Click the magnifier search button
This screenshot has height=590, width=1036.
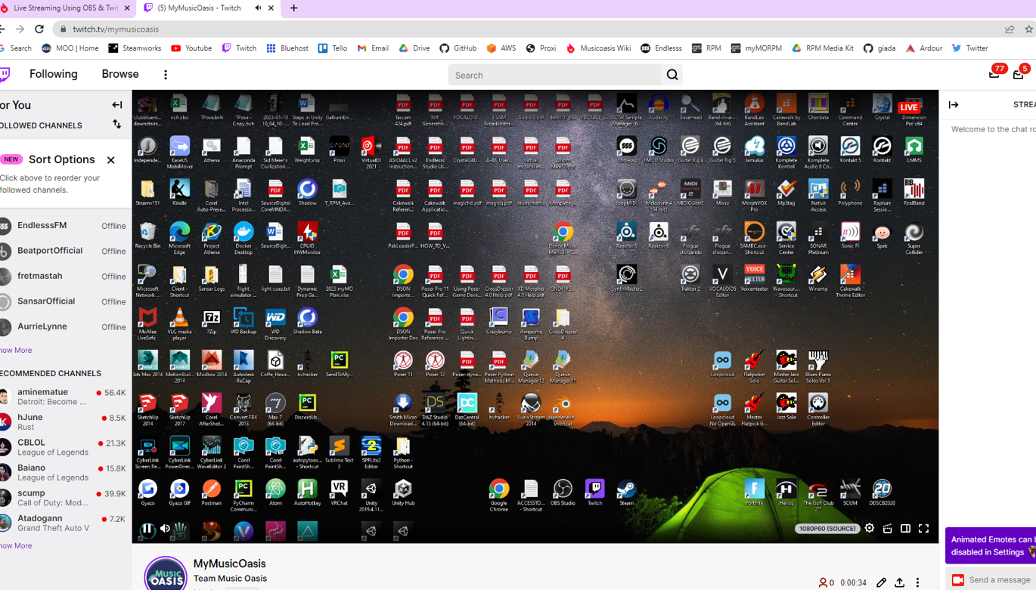tap(672, 75)
